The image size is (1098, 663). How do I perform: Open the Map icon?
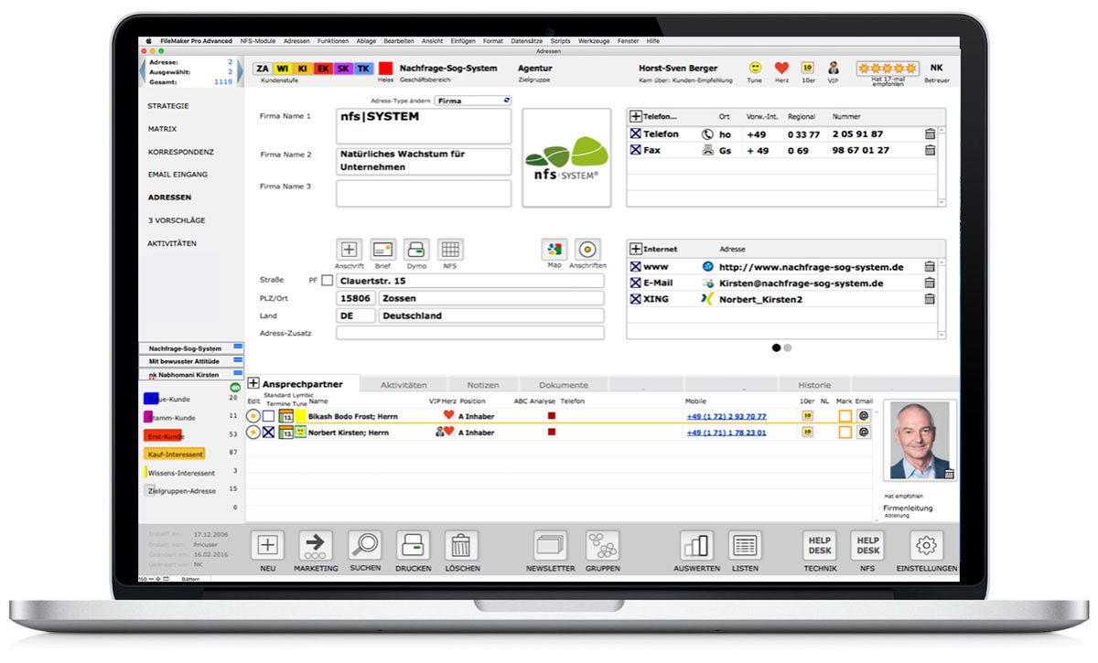[x=554, y=250]
